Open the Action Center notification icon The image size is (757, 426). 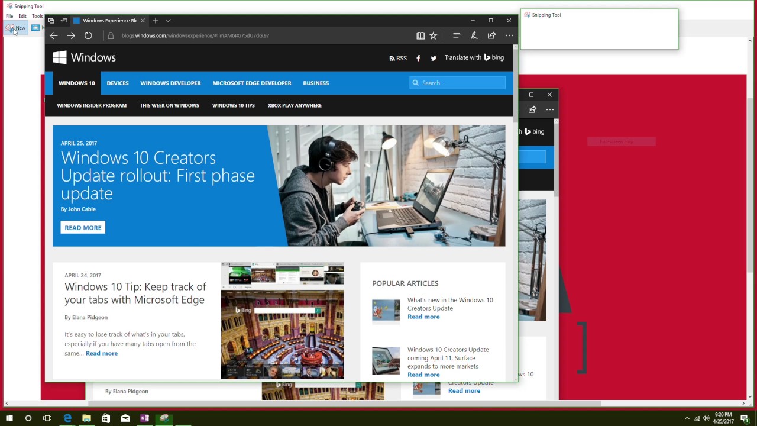(745, 418)
